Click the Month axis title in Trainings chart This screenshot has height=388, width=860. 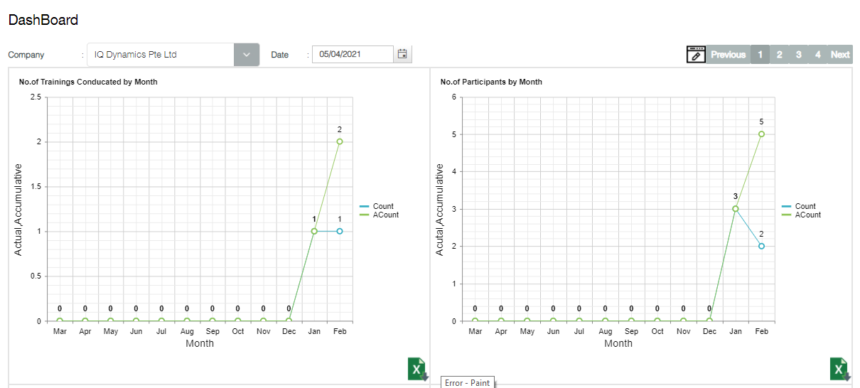200,343
